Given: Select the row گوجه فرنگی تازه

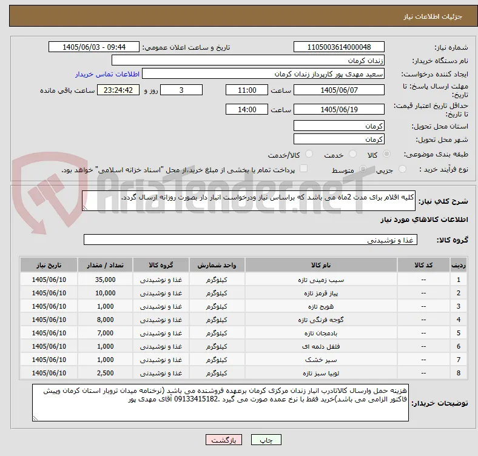Looking at the screenshot, I should pos(244,320).
